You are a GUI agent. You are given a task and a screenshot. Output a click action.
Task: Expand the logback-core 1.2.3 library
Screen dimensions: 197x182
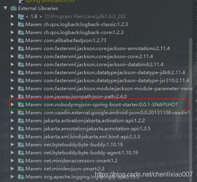12,32
